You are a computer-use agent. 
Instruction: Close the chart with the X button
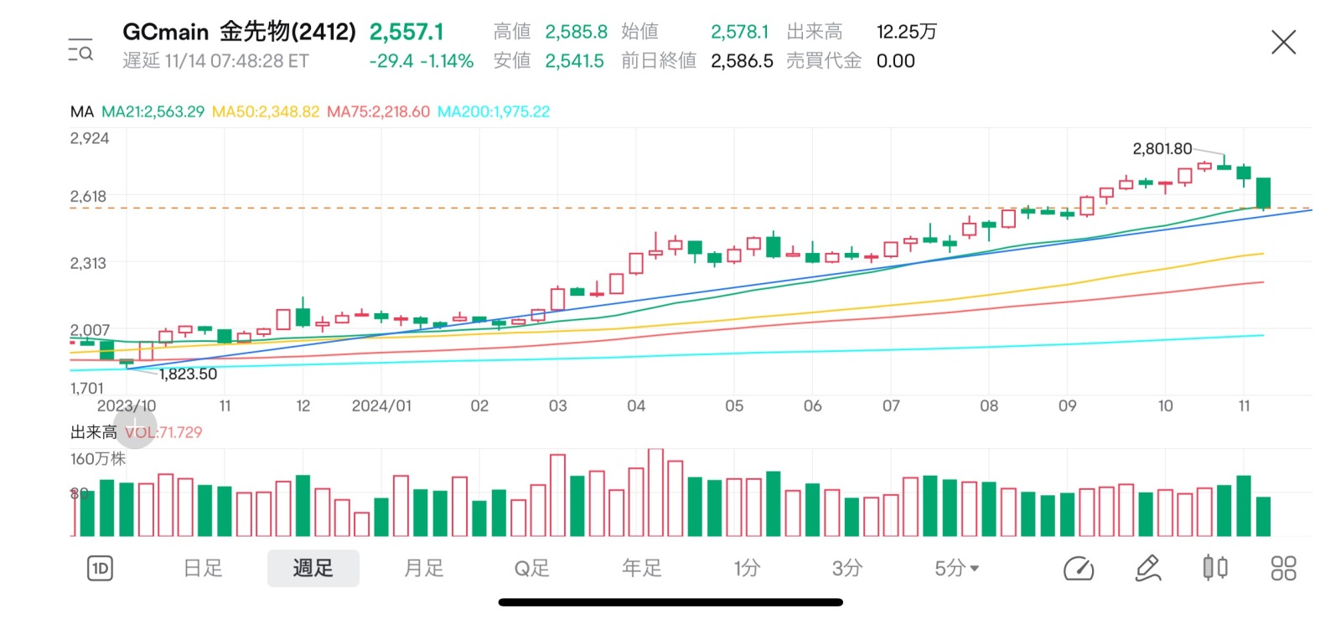point(1283,42)
